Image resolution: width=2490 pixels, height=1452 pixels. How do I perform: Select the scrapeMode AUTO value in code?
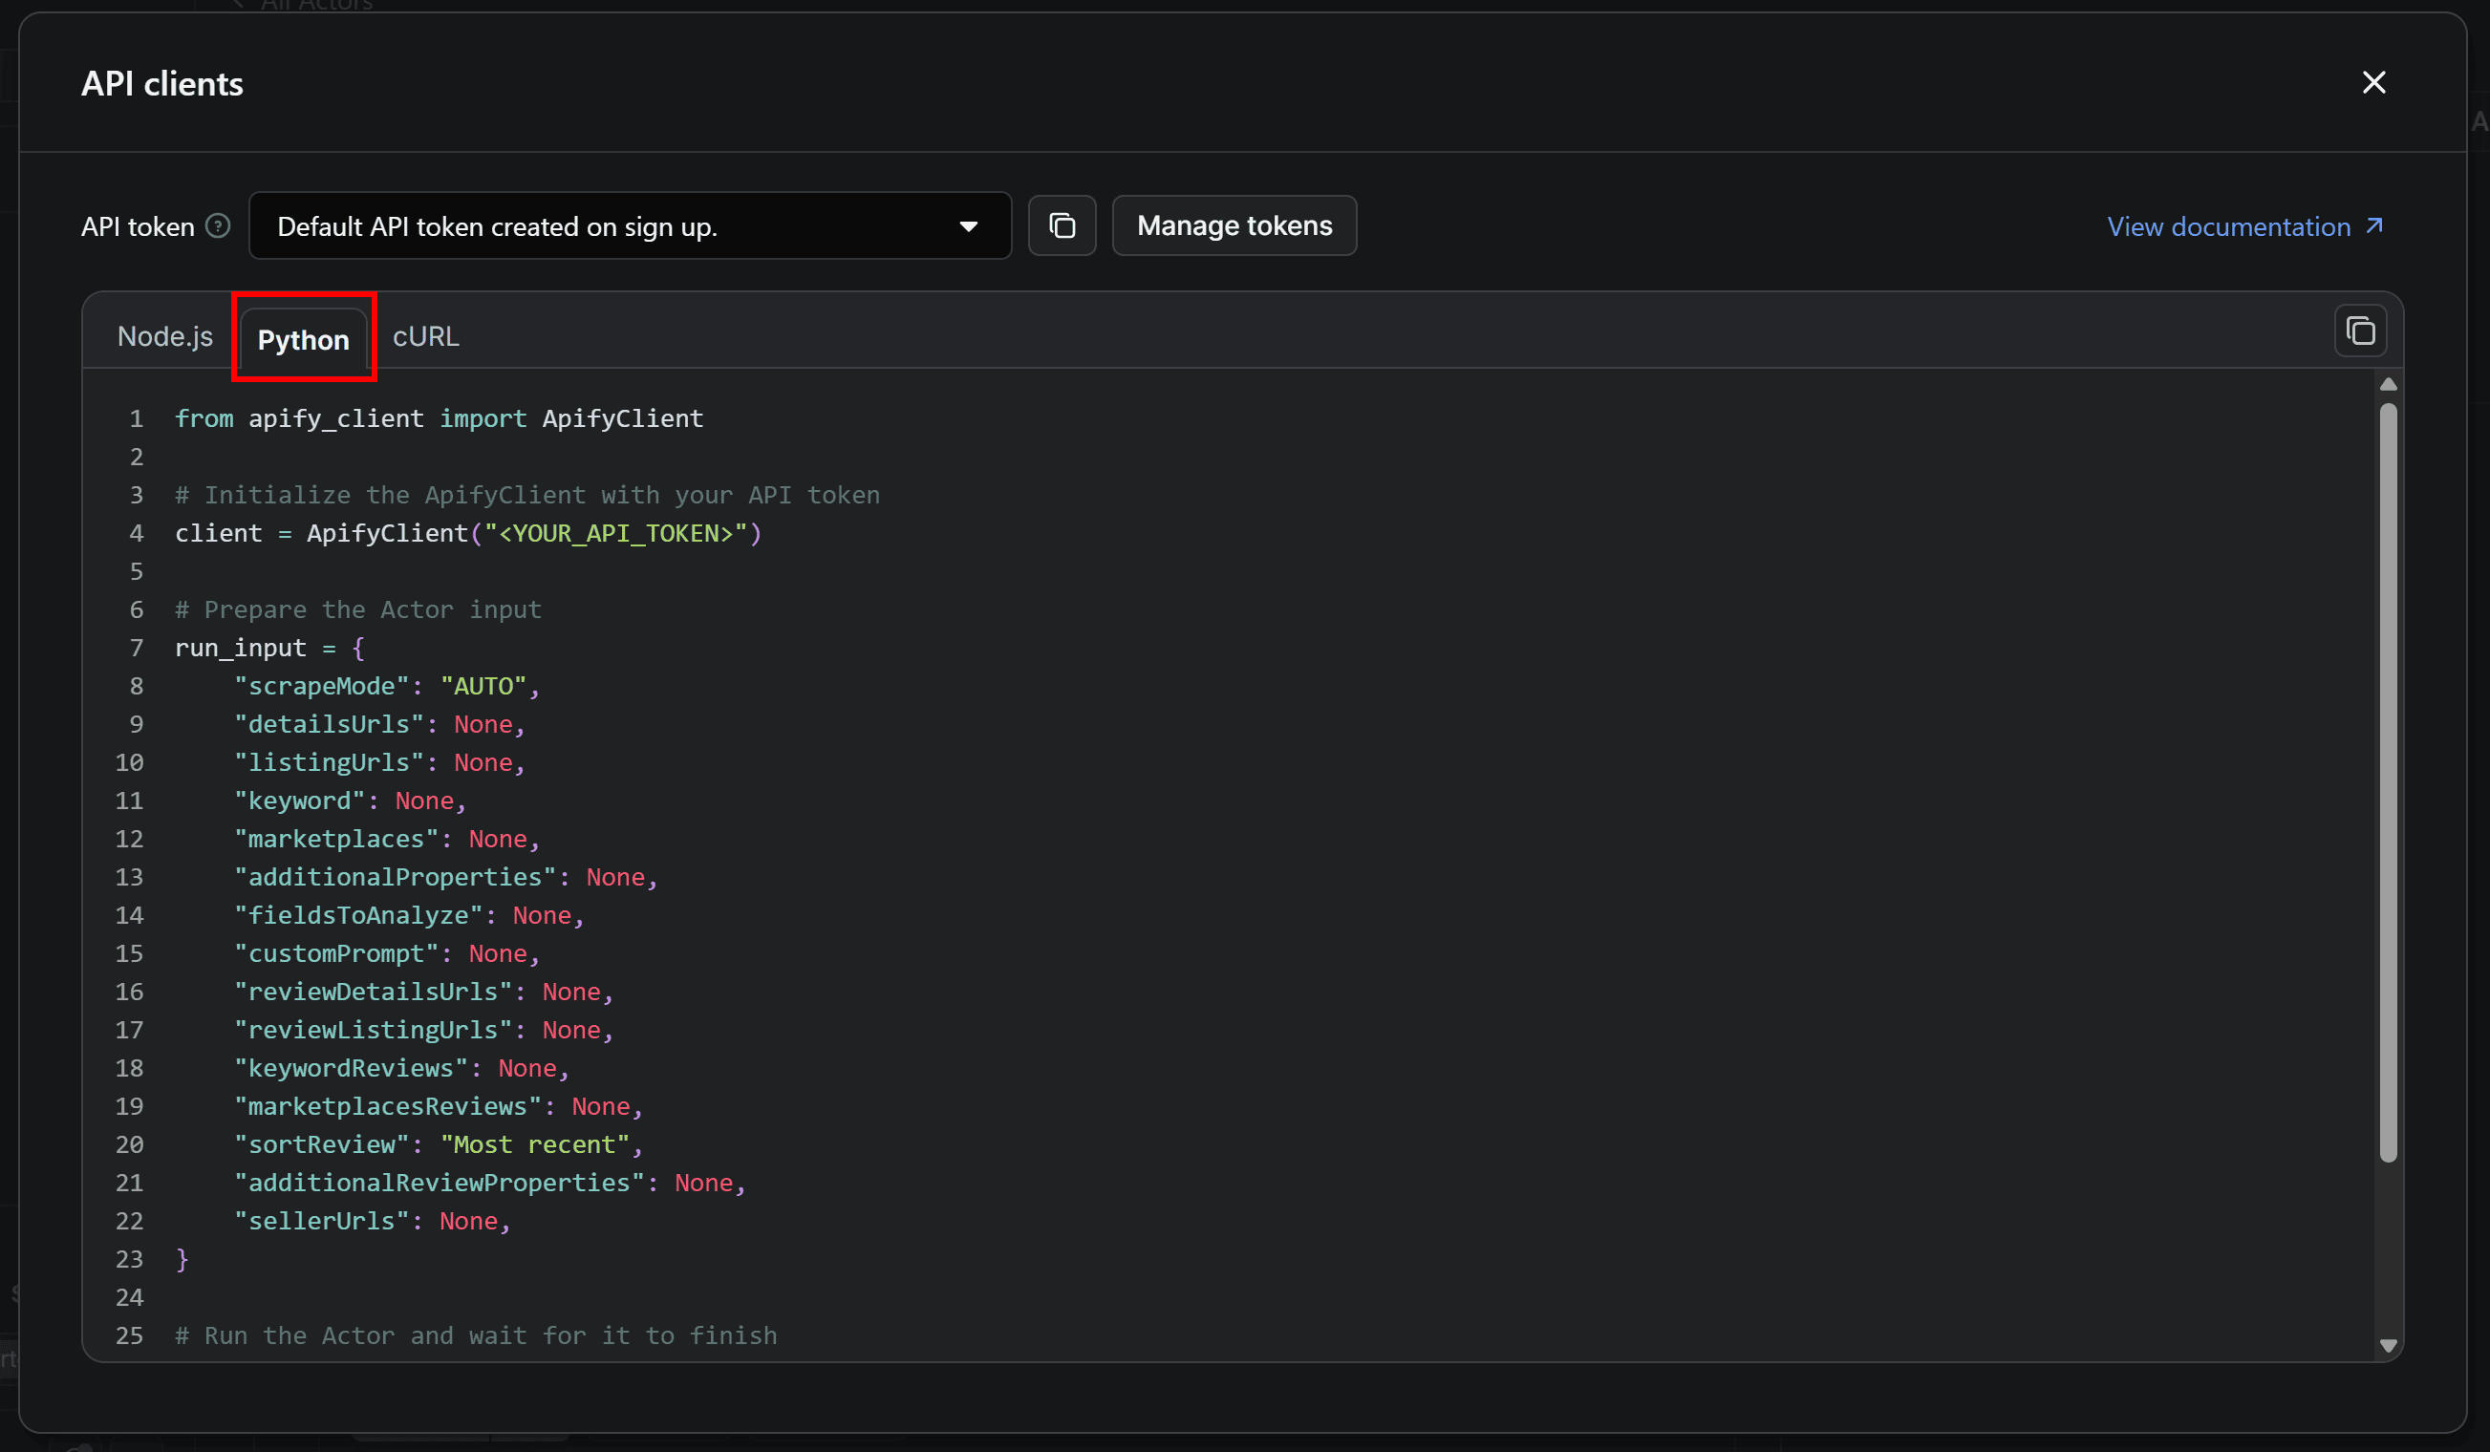[488, 686]
